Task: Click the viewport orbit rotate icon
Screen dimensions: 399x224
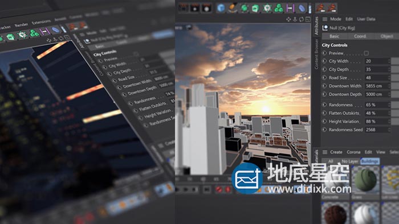Action: coord(302,19)
